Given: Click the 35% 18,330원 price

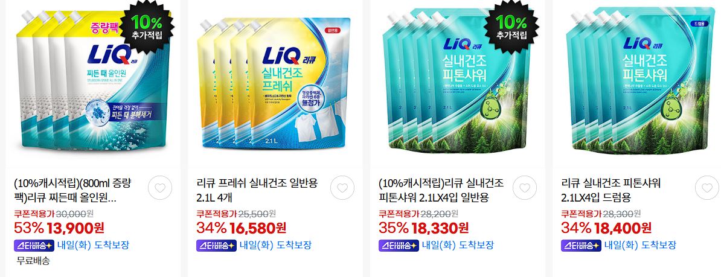Looking at the screenshot, I should point(424,228).
